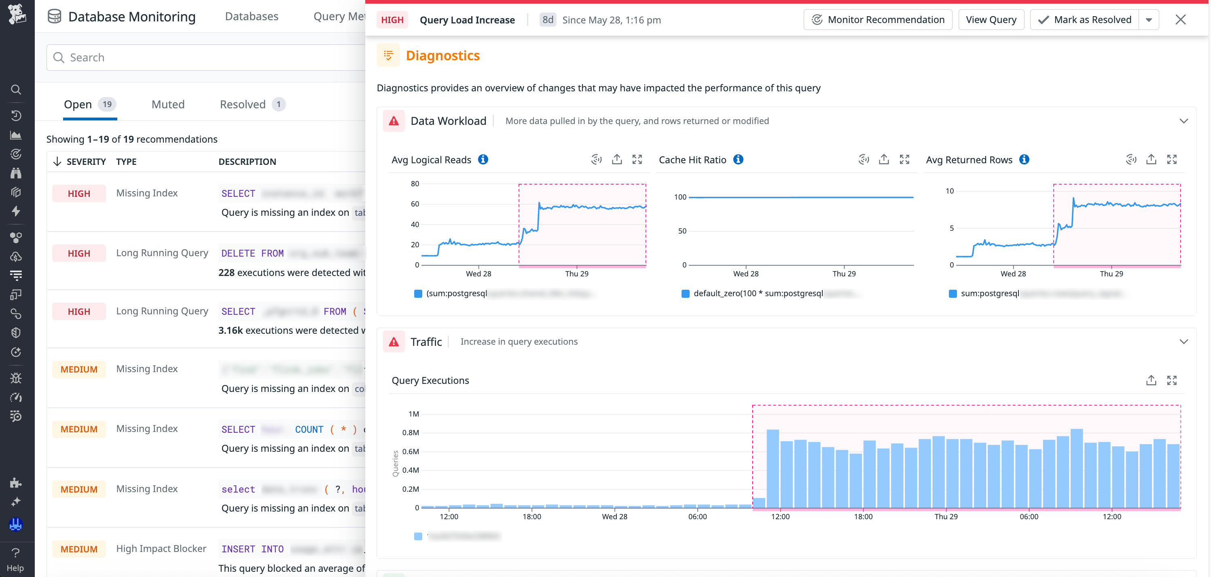
Task: Click the shield security icon in sidebar
Action: pyautogui.click(x=16, y=333)
